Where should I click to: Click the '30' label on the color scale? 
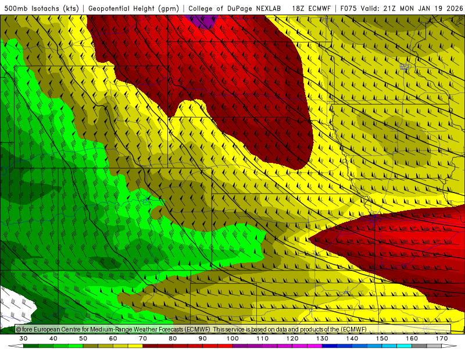(23, 339)
